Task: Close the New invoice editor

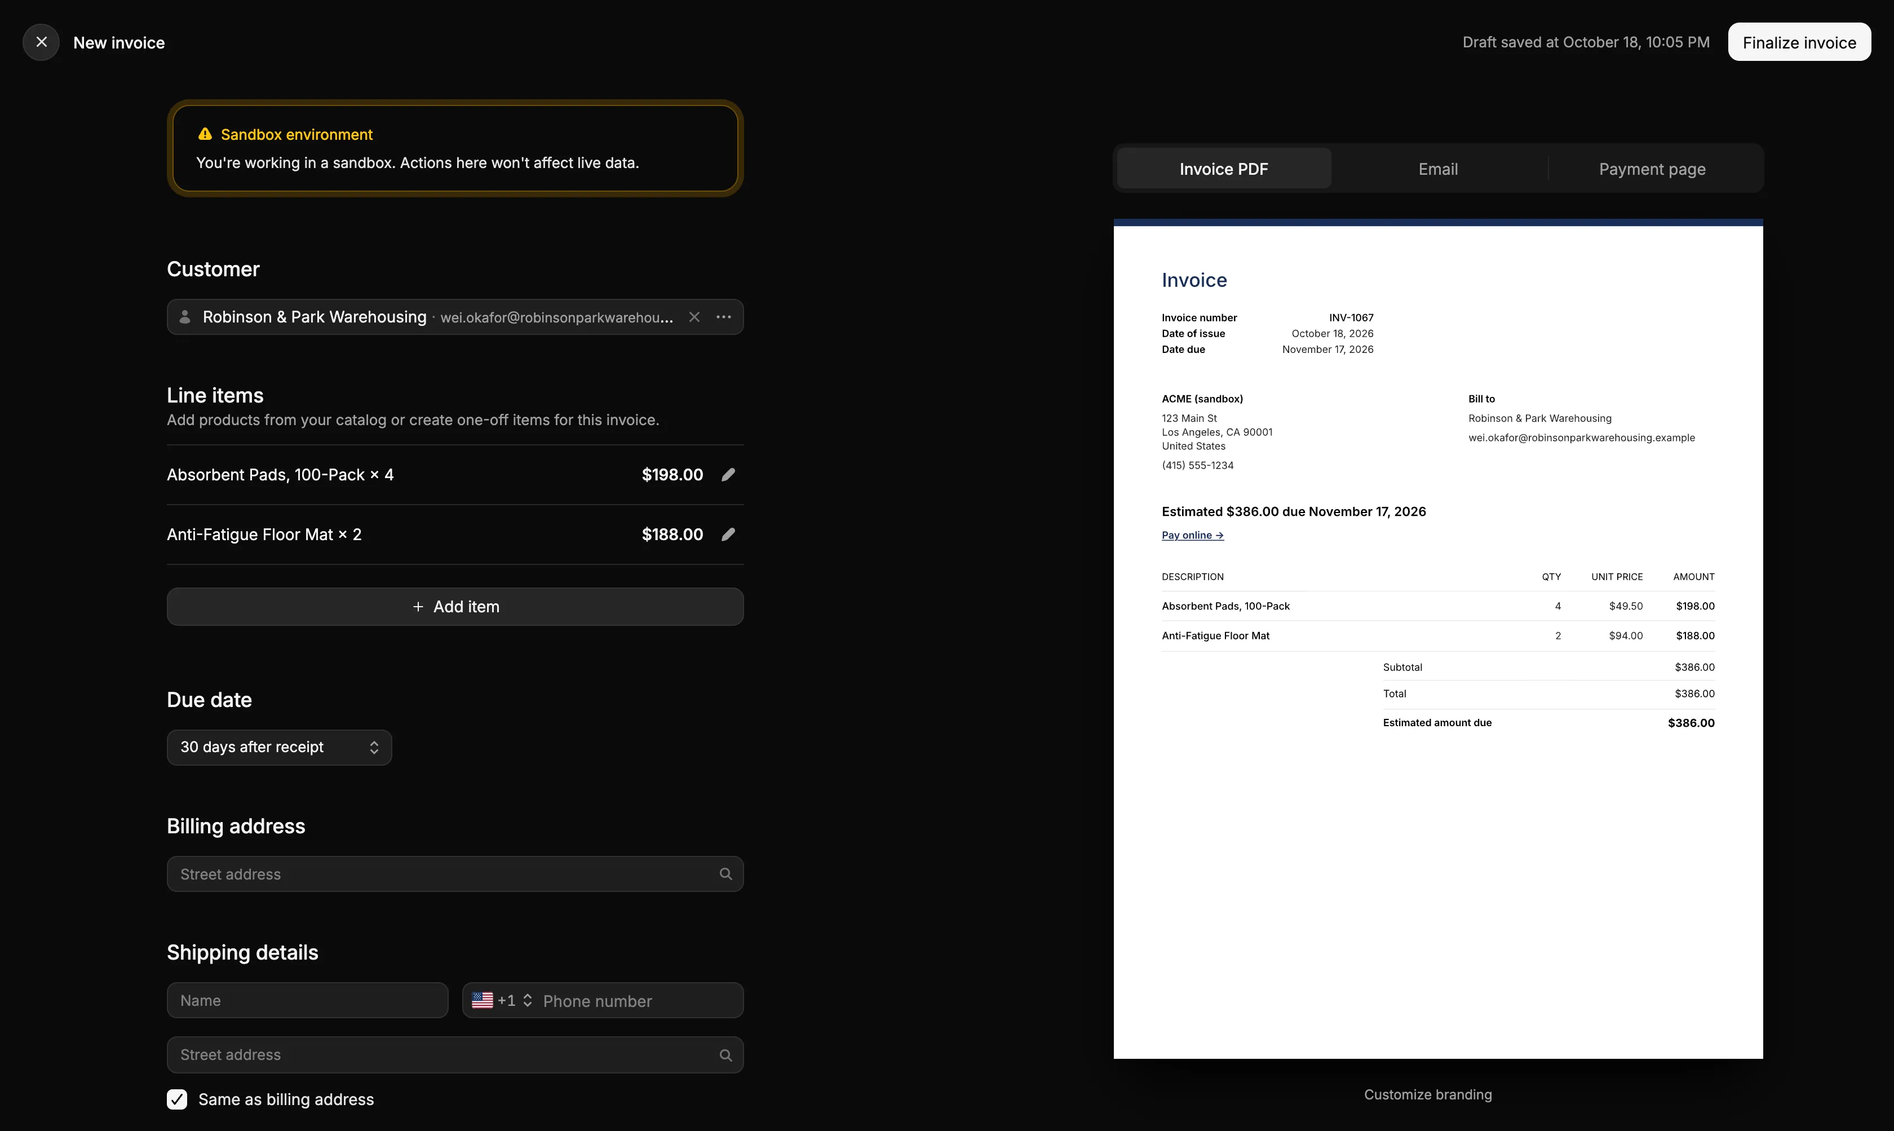Action: [x=41, y=42]
